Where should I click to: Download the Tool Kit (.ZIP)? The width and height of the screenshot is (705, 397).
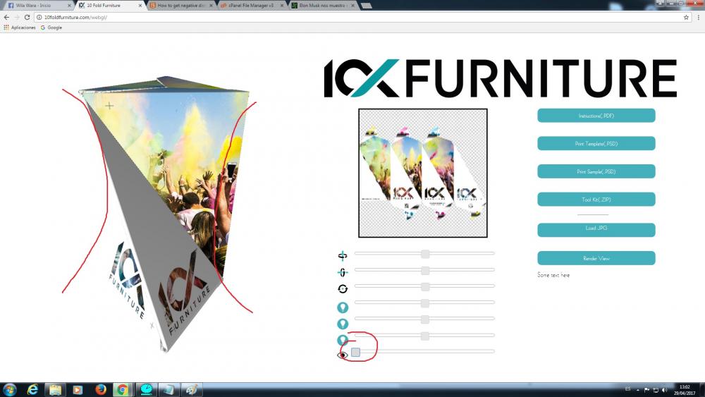pos(596,199)
